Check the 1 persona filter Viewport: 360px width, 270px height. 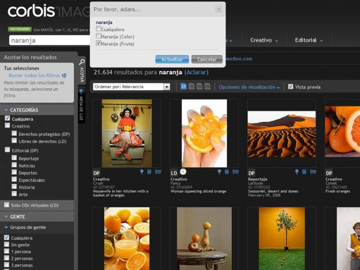7,251
